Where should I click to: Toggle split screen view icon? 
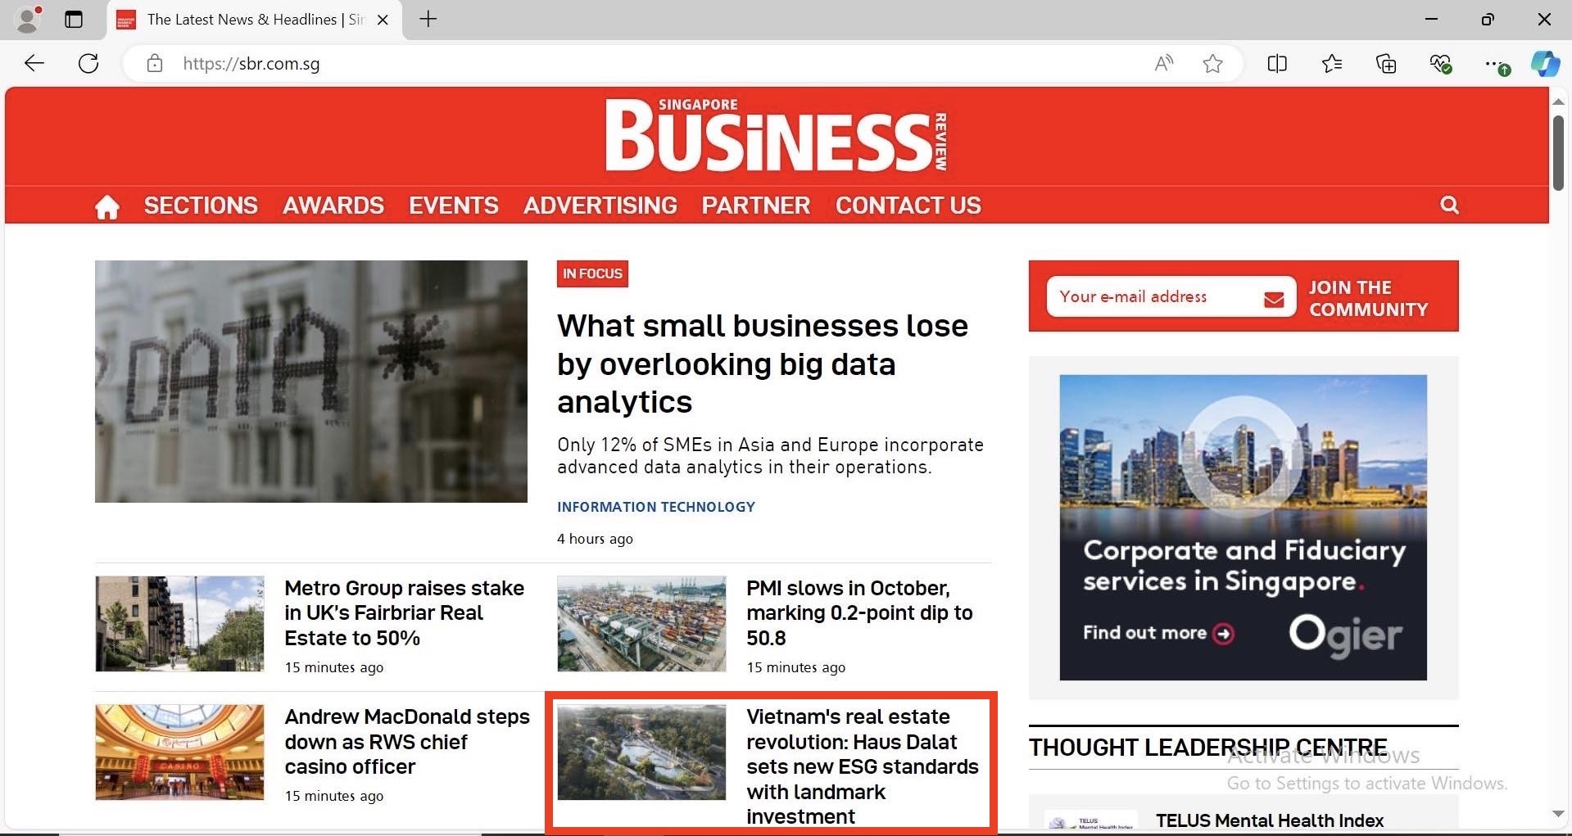pyautogui.click(x=1277, y=64)
